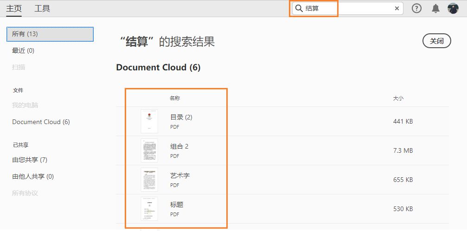Select 最近 (0) in the sidebar
This screenshot has width=467, height=231.
point(23,50)
